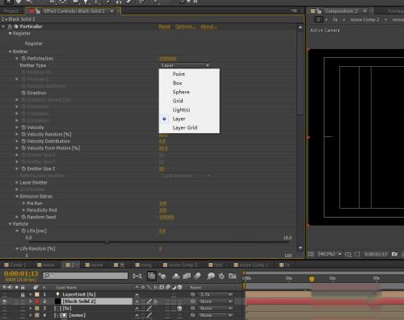
Task: Enable motion blur button in timeline
Action: point(197,276)
